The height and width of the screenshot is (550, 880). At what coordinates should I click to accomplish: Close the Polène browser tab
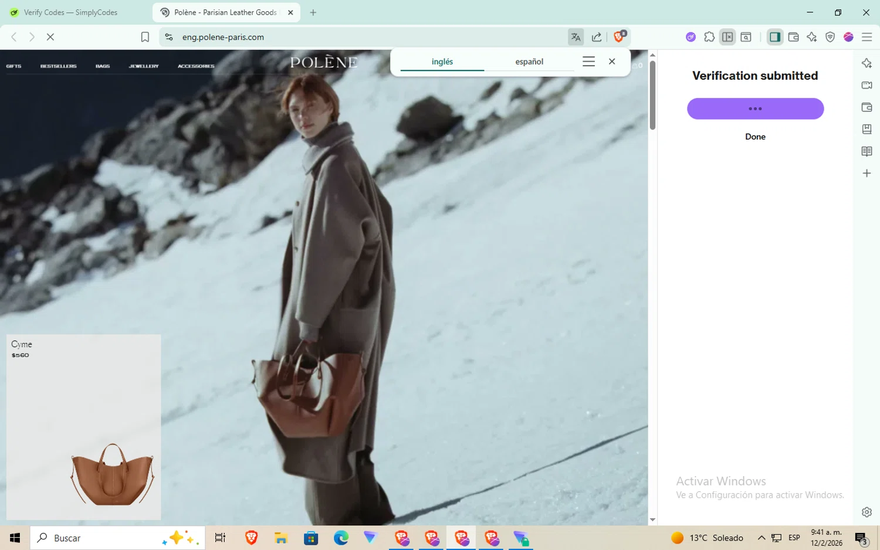[x=290, y=12]
